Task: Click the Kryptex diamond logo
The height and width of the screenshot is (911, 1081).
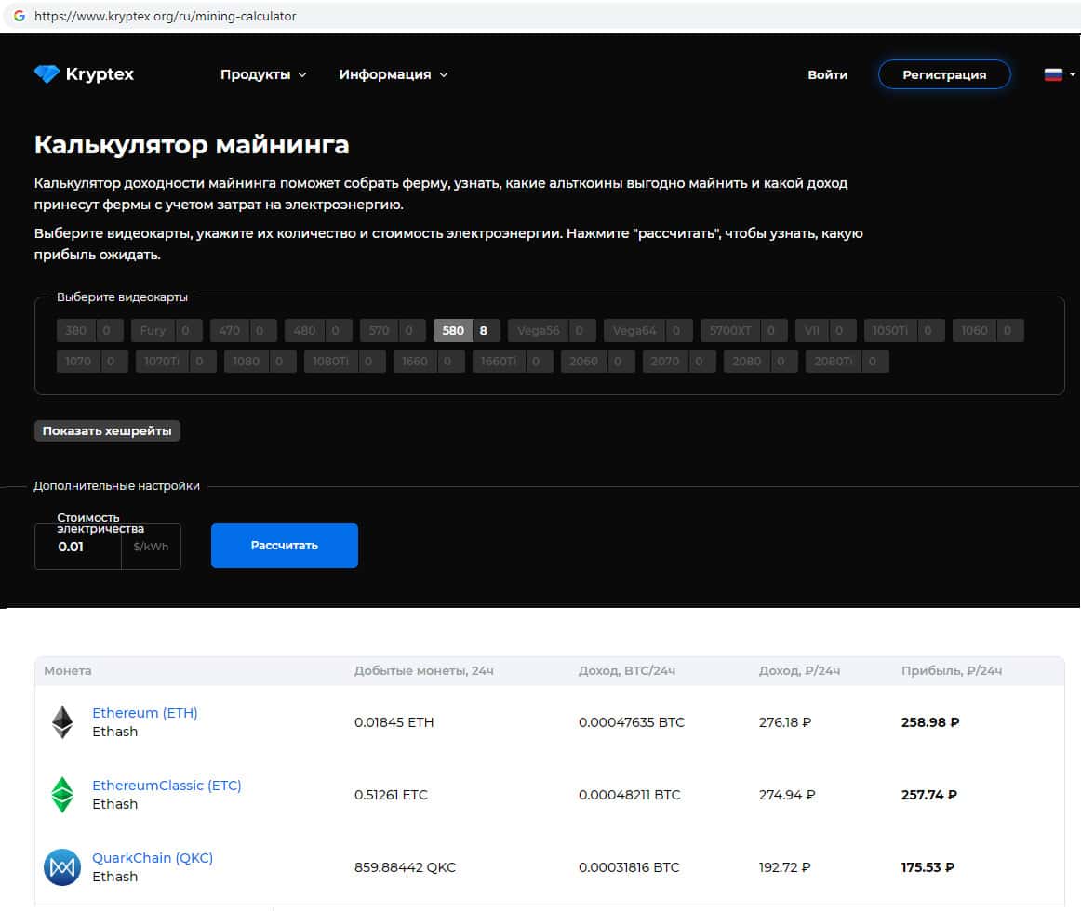Action: 47,74
